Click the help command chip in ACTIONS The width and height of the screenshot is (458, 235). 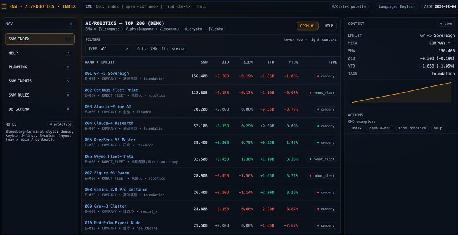click(x=438, y=128)
